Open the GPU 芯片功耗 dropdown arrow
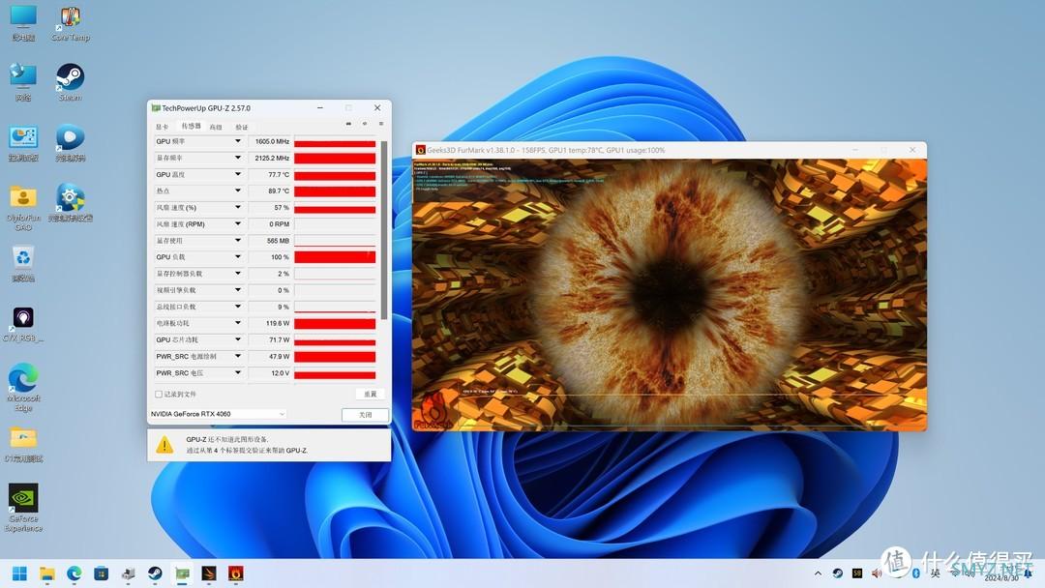 pyautogui.click(x=237, y=339)
